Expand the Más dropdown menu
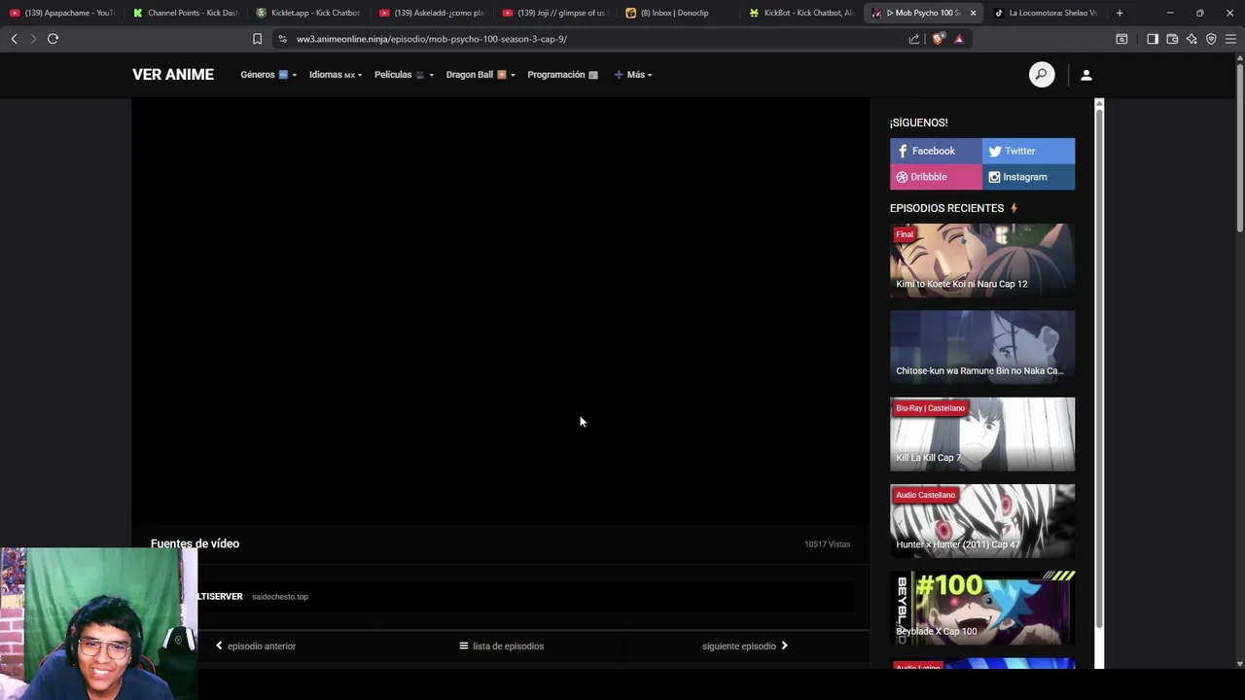Screen dimensions: 1245x700 (x=633, y=75)
